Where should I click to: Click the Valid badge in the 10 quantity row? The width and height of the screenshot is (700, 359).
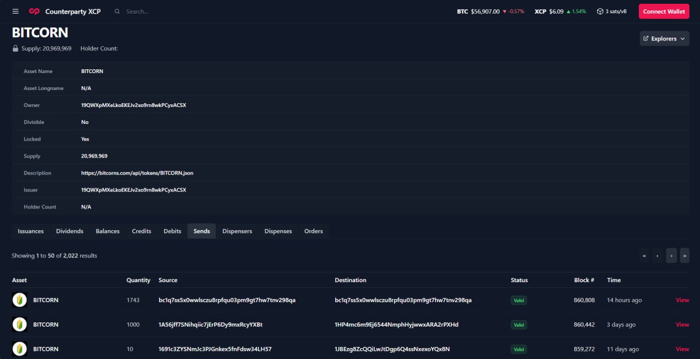point(518,349)
